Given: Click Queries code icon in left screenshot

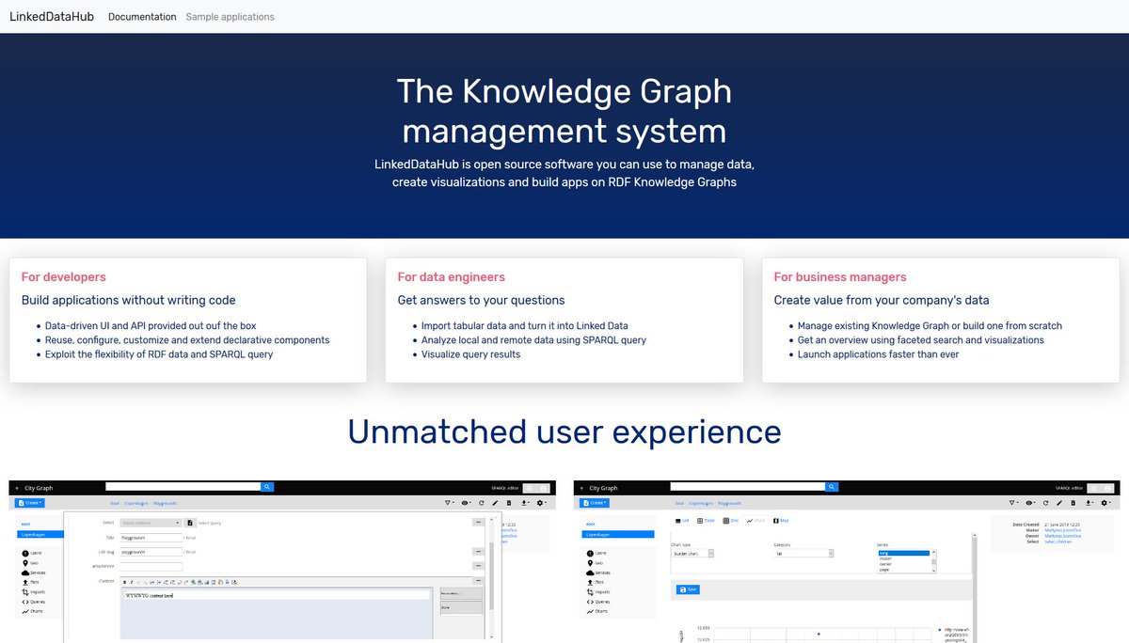Looking at the screenshot, I should pyautogui.click(x=24, y=602).
